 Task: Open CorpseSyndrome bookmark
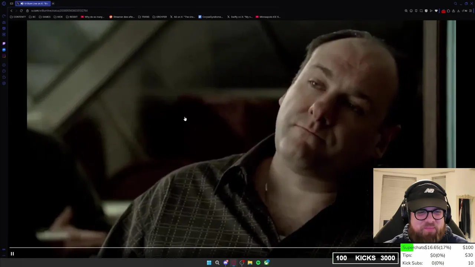click(x=211, y=17)
